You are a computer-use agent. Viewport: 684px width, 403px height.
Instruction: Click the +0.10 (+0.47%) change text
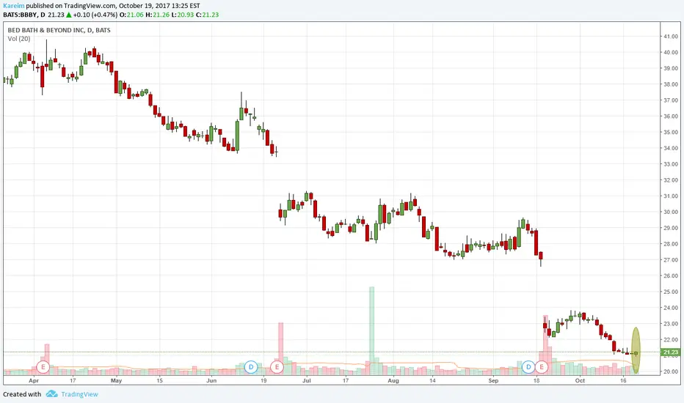[x=95, y=15]
